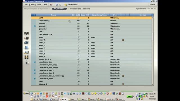The height and width of the screenshot is (101, 180).
Task: Click lock icon on iorate1R row
Action: (x=123, y=40)
